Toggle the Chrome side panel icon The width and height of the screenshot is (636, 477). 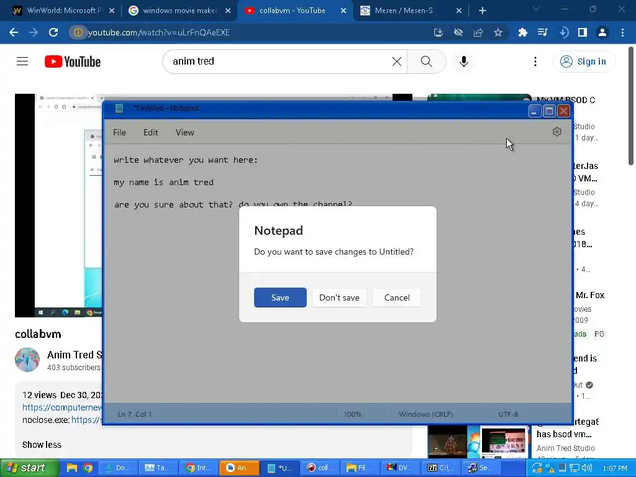583,32
